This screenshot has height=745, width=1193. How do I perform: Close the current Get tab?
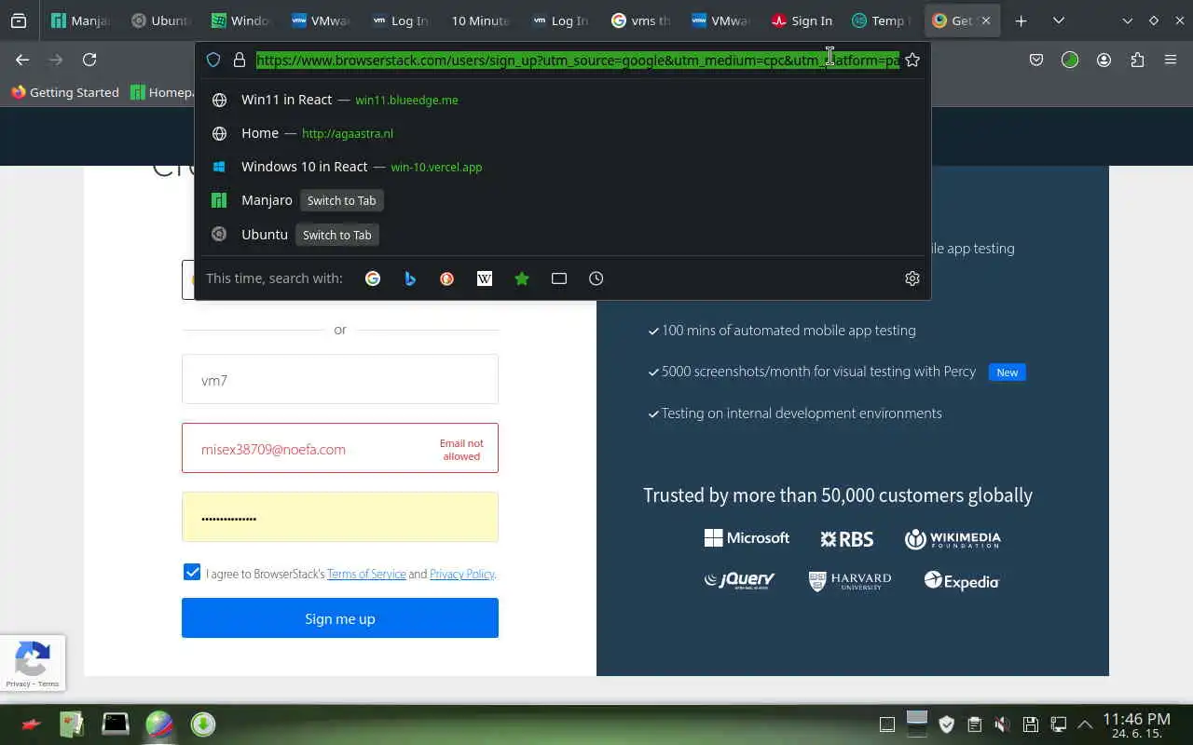pos(986,20)
